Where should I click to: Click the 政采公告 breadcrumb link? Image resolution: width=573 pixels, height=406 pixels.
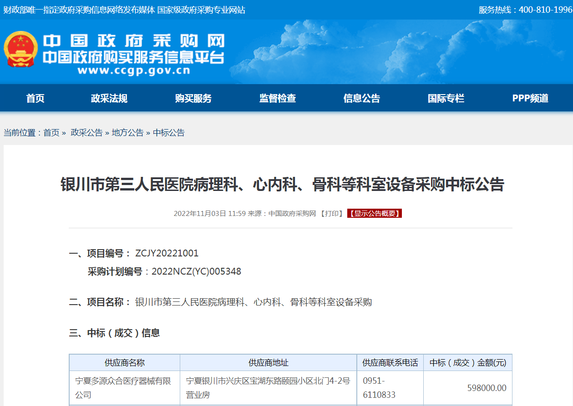pos(86,133)
